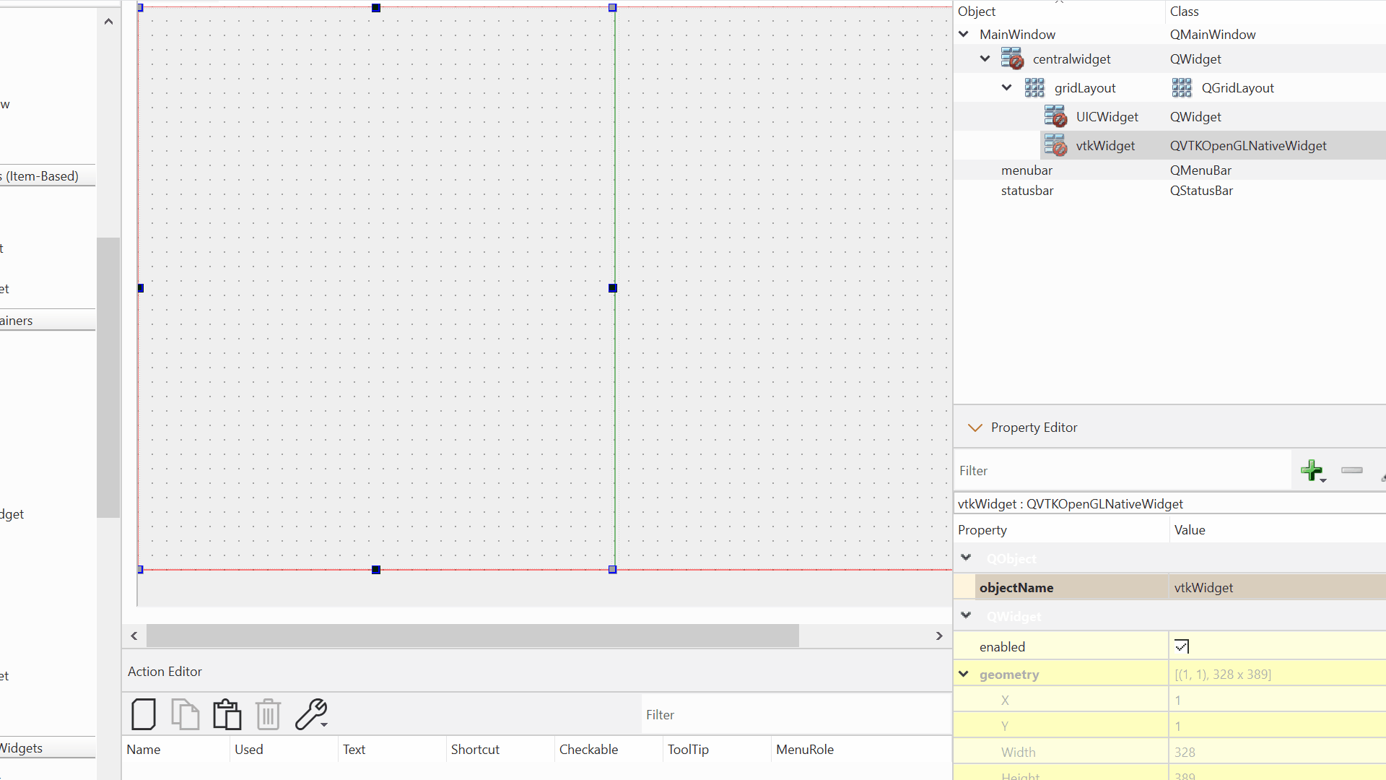This screenshot has height=780, width=1386.
Task: Collapse the Property Editor panel chevron
Action: 975,428
